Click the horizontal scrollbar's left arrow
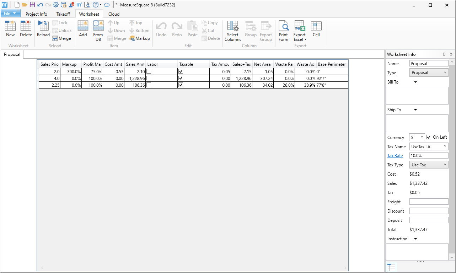The width and height of the screenshot is (456, 273). pos(41,268)
